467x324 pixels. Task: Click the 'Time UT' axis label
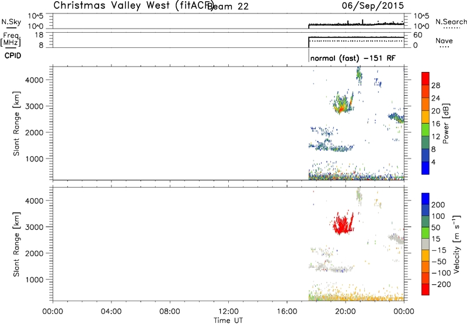[x=228, y=320]
